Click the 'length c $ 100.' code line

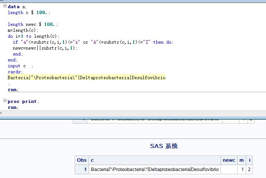coord(29,13)
